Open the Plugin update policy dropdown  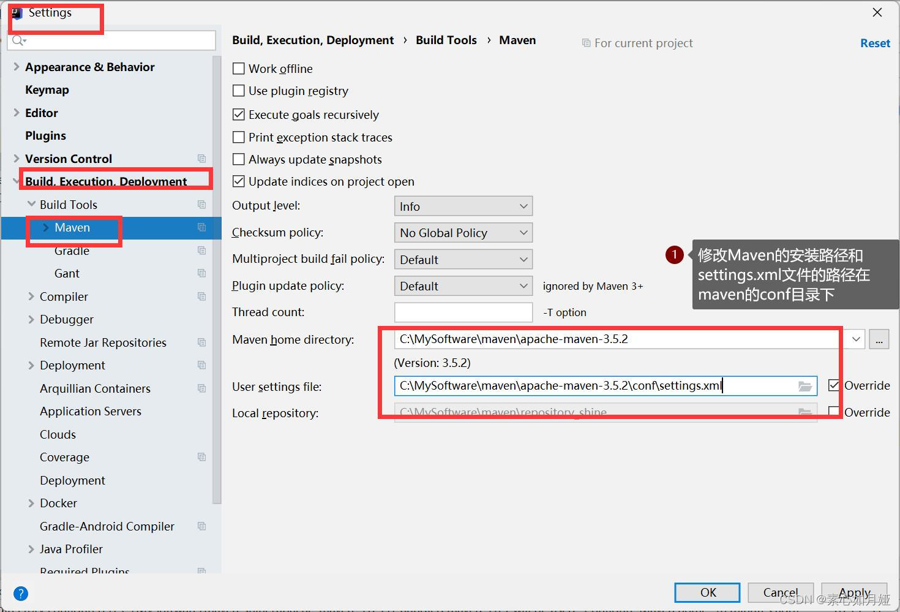(x=463, y=286)
